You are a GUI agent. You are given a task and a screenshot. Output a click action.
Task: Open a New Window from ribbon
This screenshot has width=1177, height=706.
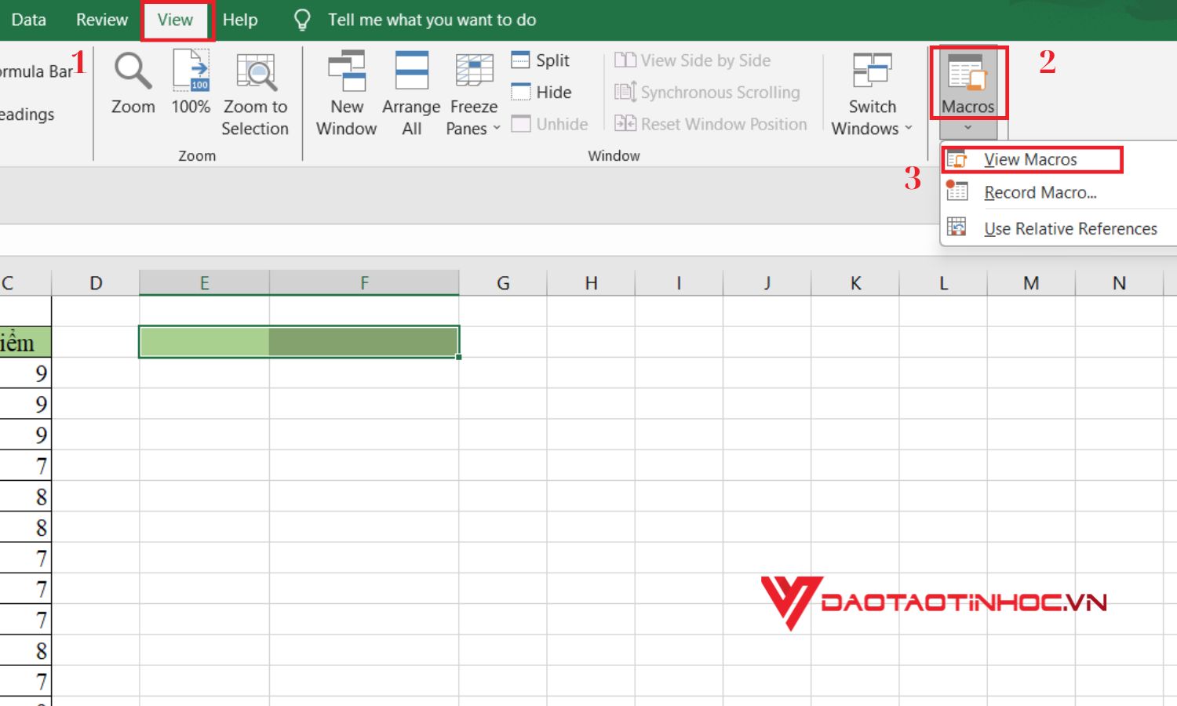(x=346, y=72)
